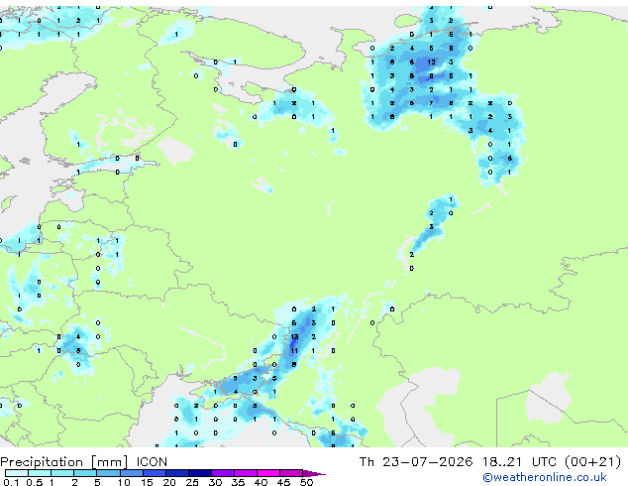Select dark navy legend swatch between 25 and 30
Viewport: 628px width, 486px height.
pos(200,473)
